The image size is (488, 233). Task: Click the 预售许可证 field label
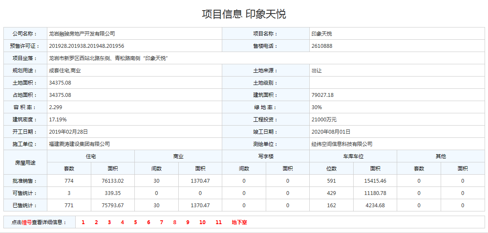click(x=25, y=46)
